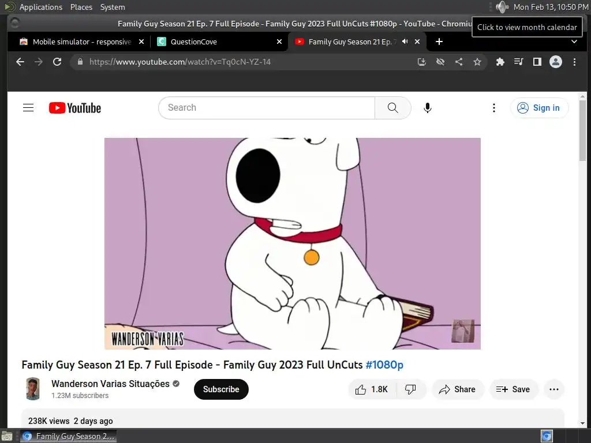Click the magnifier search button

392,108
